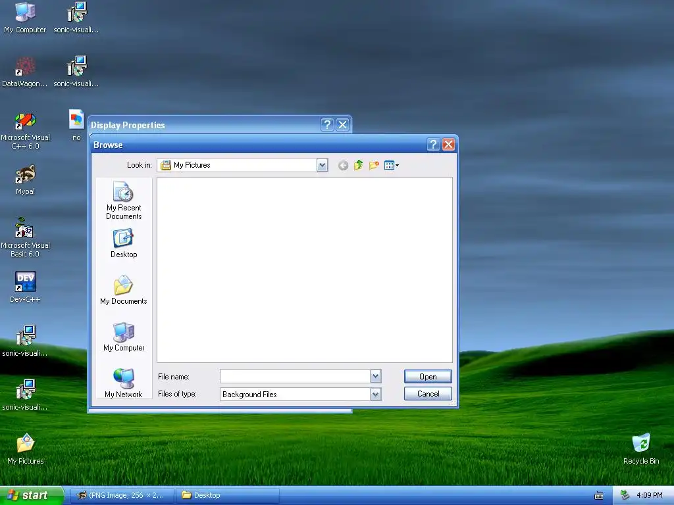
Task: Expand the Files of type dropdown
Action: coord(375,395)
